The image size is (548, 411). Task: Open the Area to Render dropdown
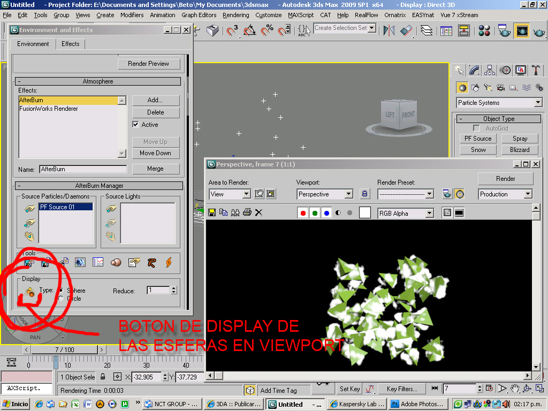(246, 194)
